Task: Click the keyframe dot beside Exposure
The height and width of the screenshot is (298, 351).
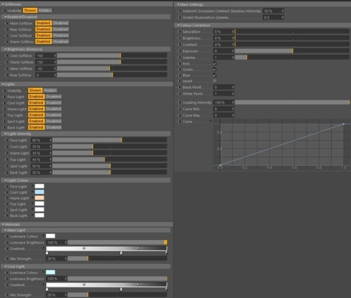Action: pyautogui.click(x=179, y=51)
